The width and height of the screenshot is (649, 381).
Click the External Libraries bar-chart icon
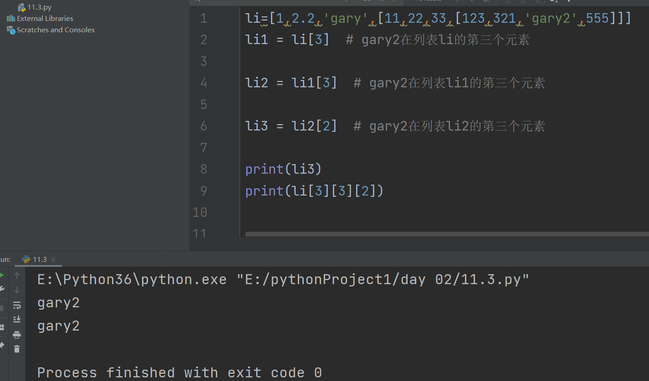[x=10, y=19]
